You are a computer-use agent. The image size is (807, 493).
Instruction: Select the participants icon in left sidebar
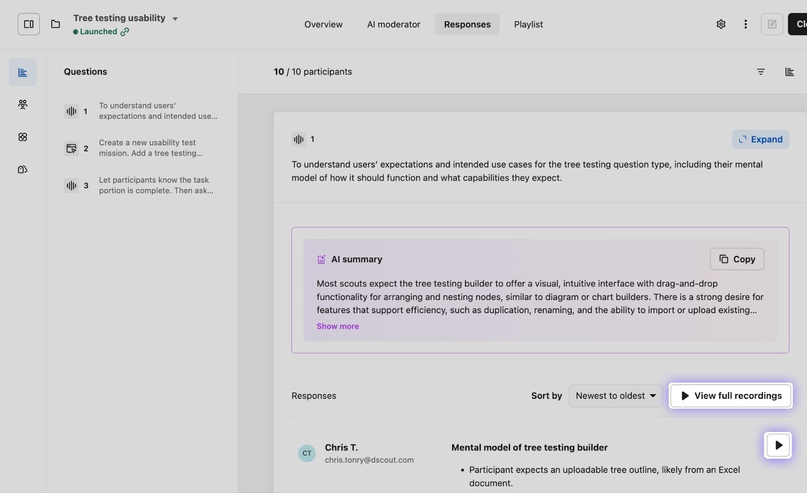[x=23, y=104]
